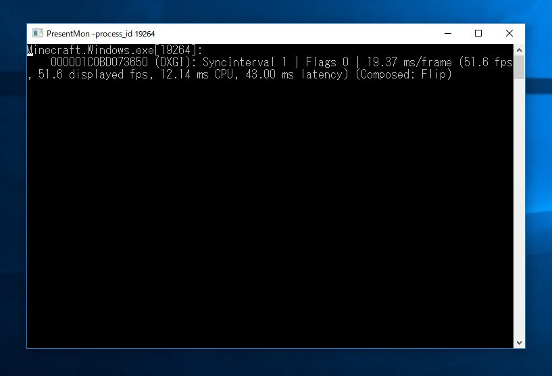Click the '19.37 ms/frame' value
Screen dimensions: 552x376
point(409,62)
